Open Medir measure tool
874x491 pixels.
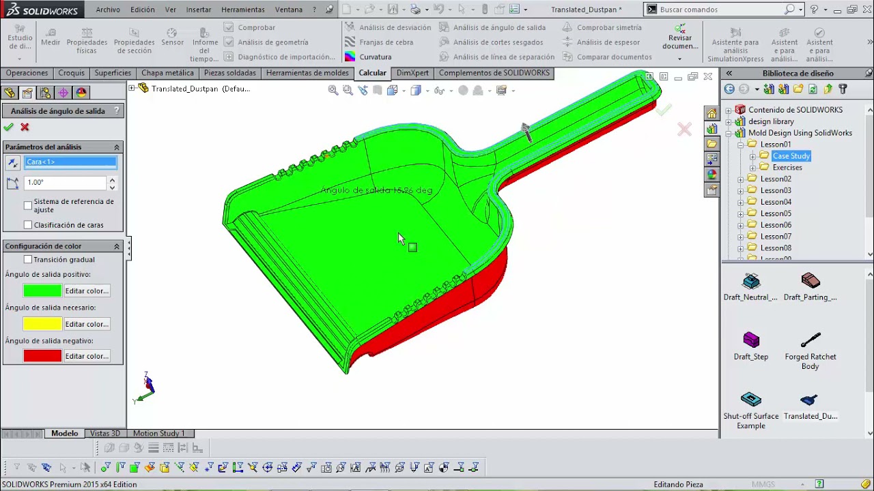point(51,38)
